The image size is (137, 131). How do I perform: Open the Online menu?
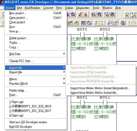pos(69,8)
